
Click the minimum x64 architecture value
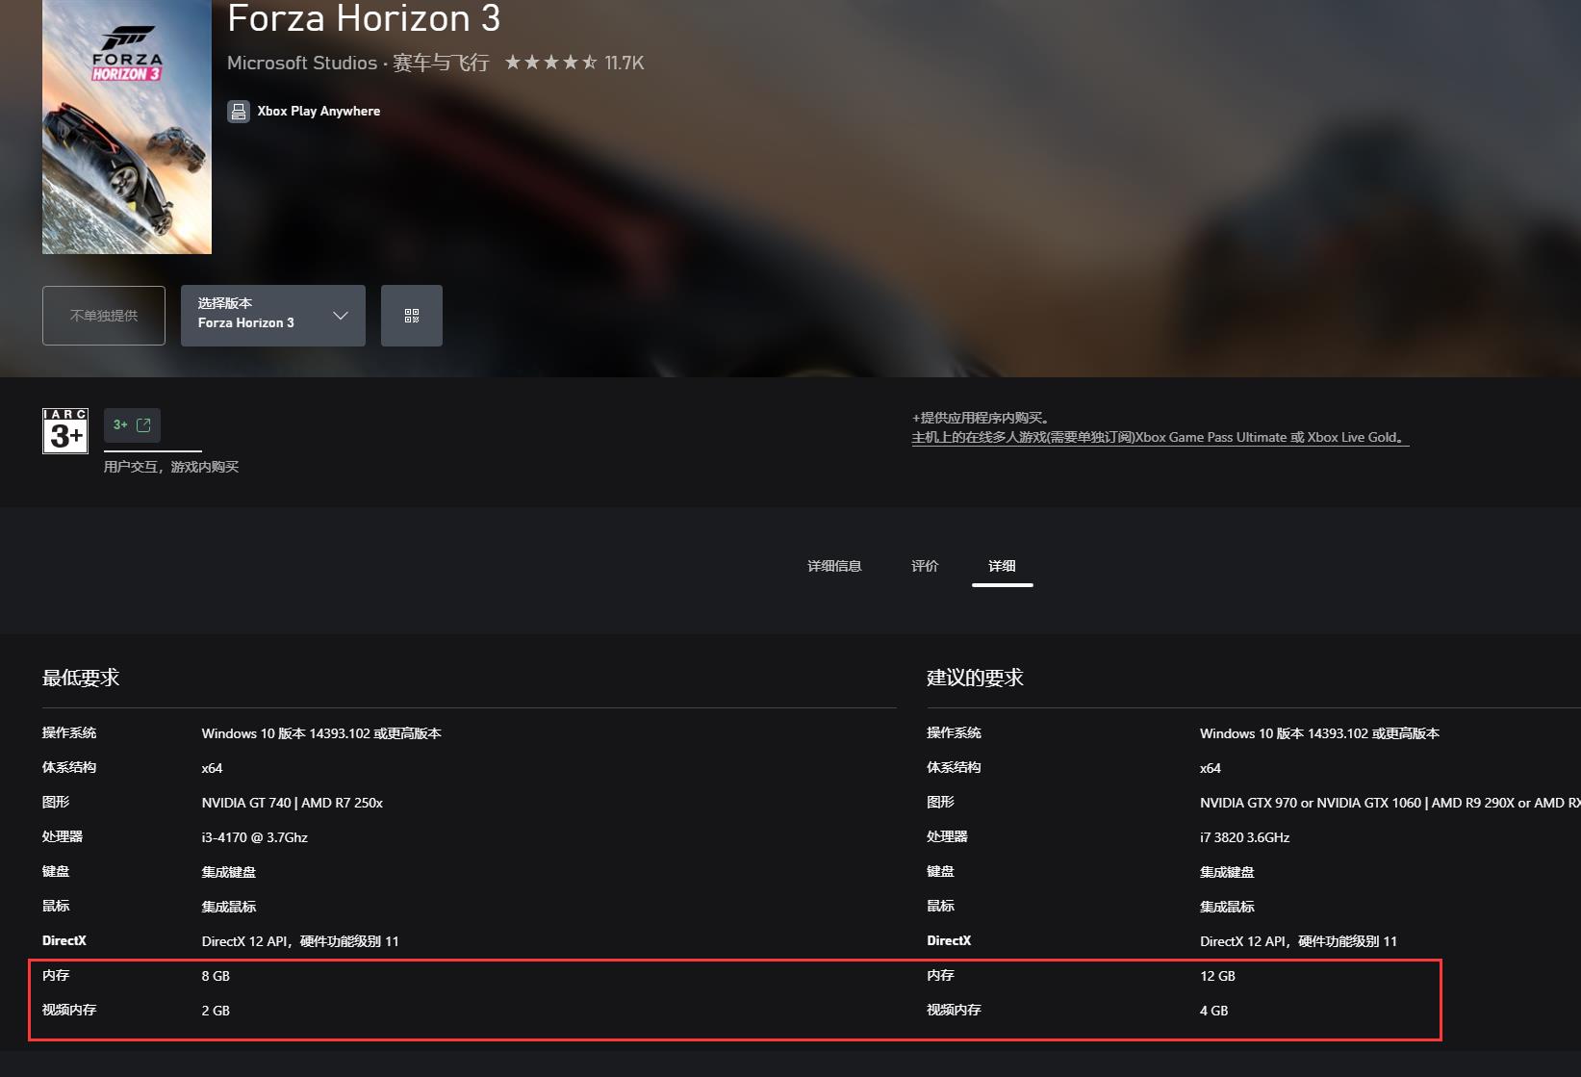coord(212,768)
